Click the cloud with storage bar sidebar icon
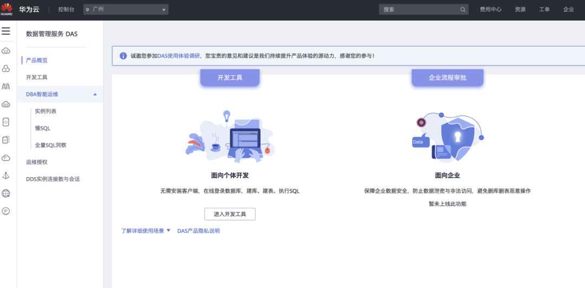585x288 pixels. [6, 104]
